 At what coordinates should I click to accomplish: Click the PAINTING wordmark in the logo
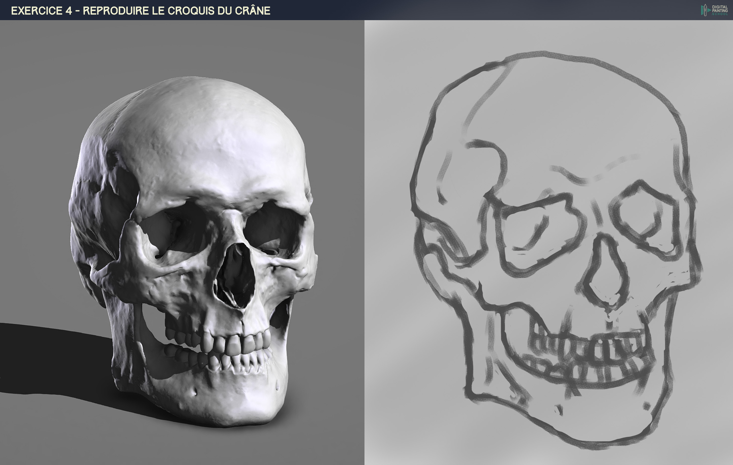point(720,10)
